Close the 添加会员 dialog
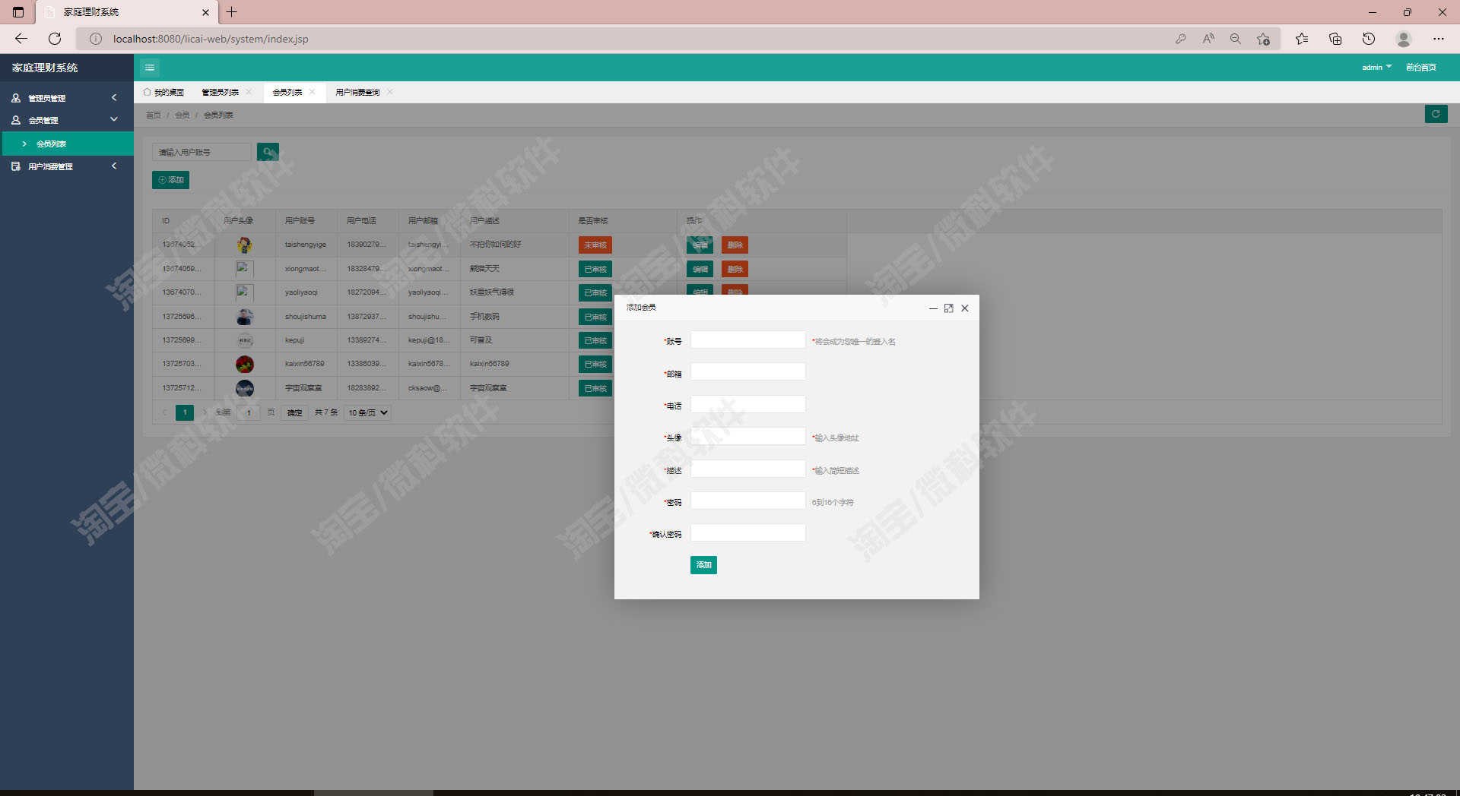This screenshot has height=796, width=1460. click(965, 308)
